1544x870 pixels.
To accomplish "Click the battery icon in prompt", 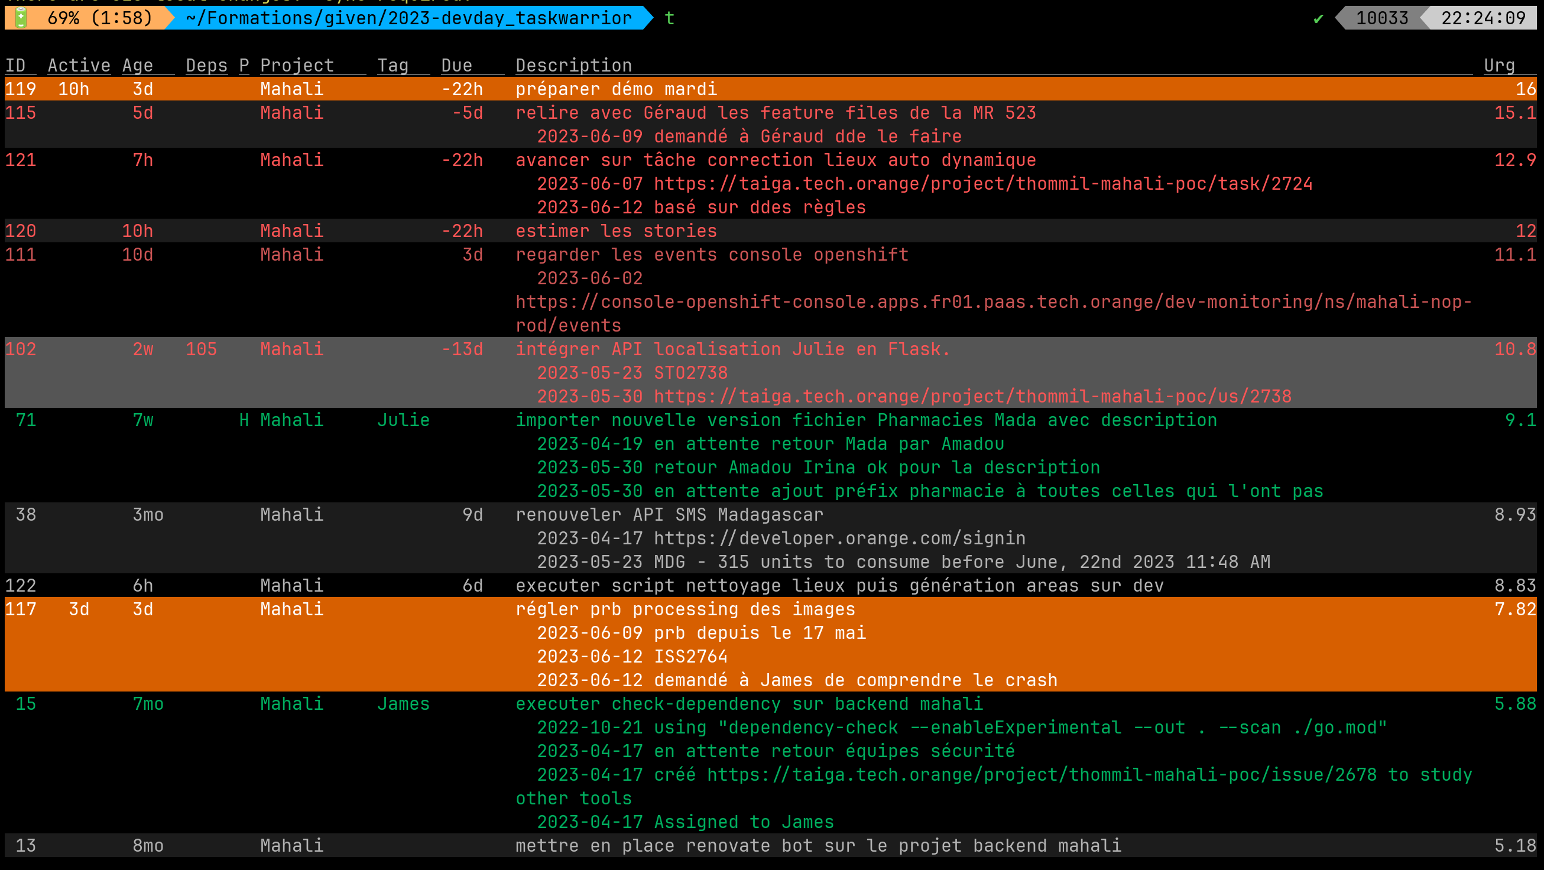I will [21, 17].
